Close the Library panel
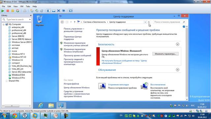 coord(31,16)
